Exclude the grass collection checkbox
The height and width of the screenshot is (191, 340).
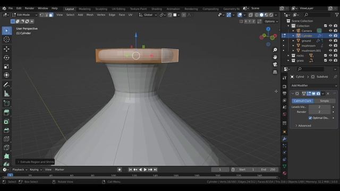(x=325, y=60)
